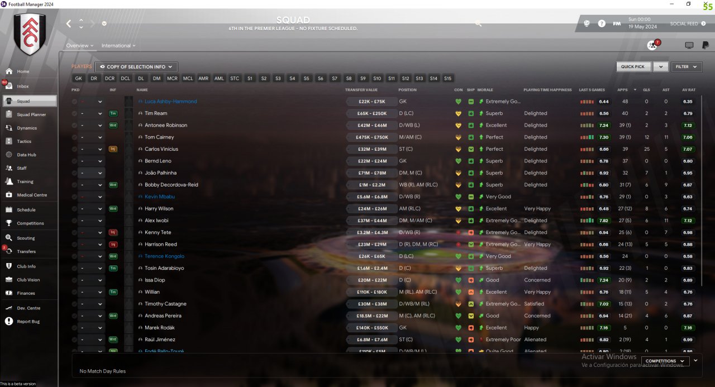
Task: Toggle selection circle for Willian
Action: pyautogui.click(x=74, y=292)
